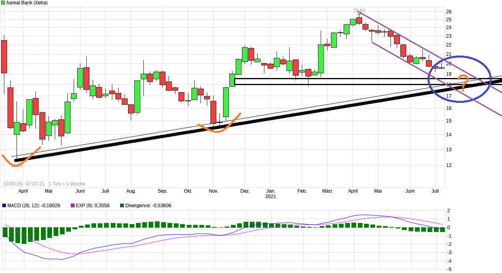
Task: Click the 'April' 2020 axis label
Action: (x=23, y=191)
